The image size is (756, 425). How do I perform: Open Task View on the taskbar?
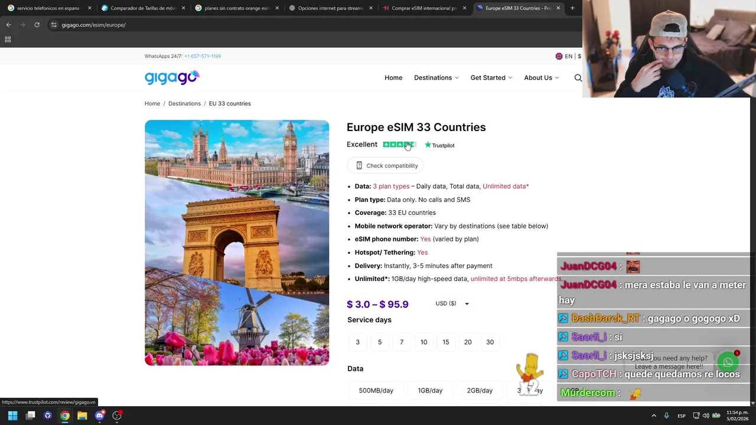click(x=31, y=416)
